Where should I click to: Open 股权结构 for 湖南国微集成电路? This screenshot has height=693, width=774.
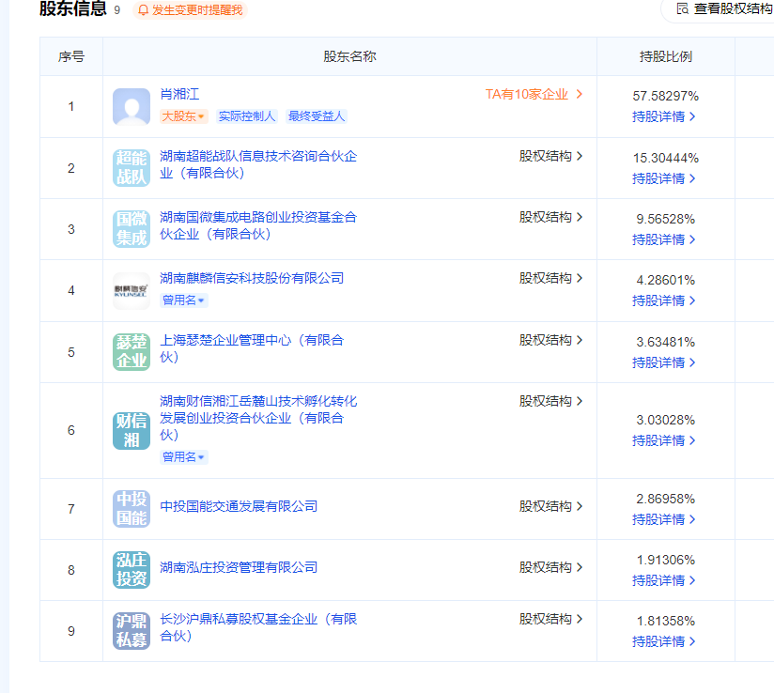click(550, 217)
